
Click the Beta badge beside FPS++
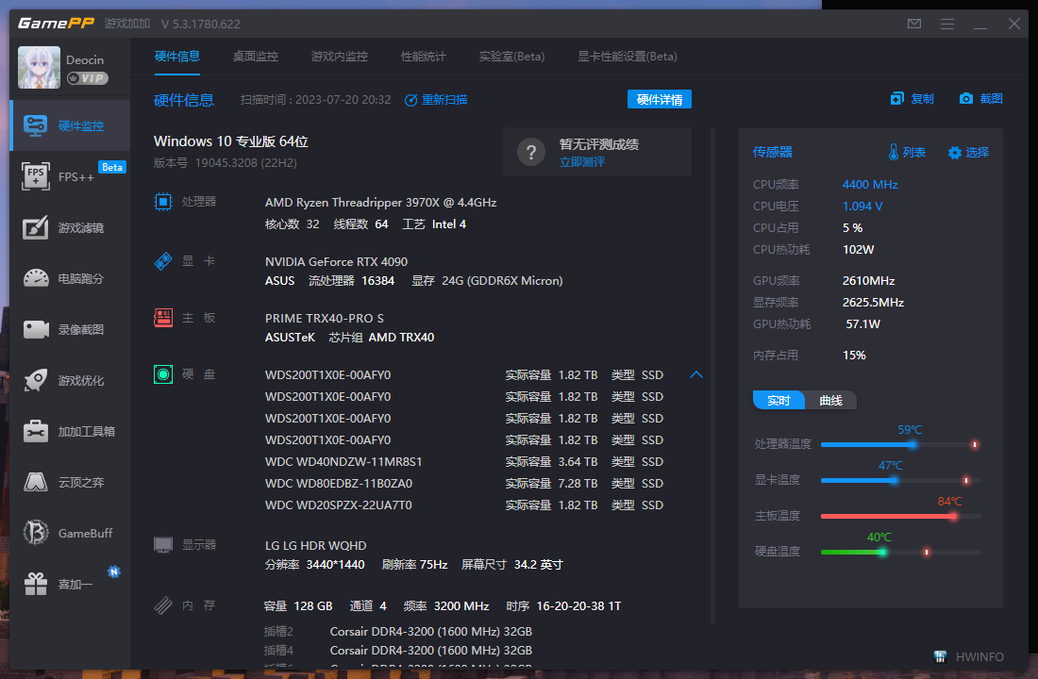112,167
